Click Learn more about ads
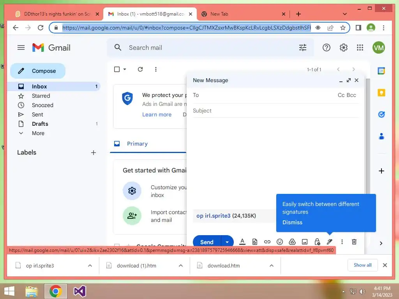 pos(157,115)
